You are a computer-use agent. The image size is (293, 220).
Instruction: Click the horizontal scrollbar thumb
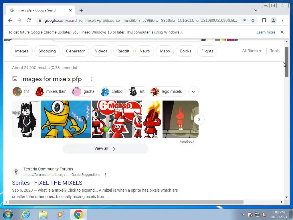pyautogui.click(x=126, y=202)
